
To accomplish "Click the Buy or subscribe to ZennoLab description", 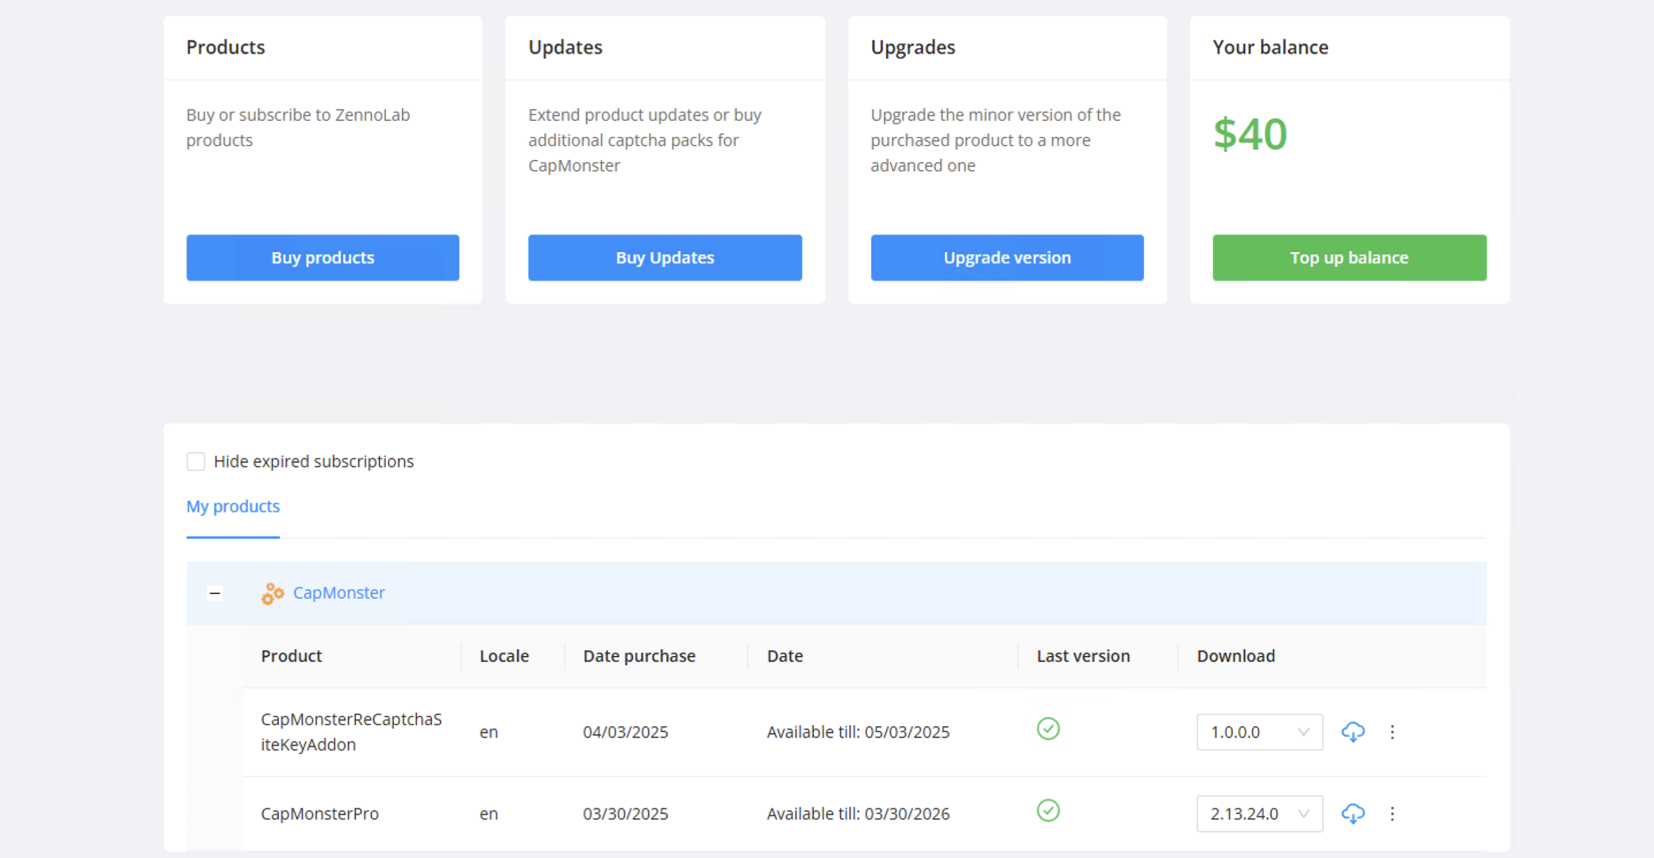I will point(298,127).
